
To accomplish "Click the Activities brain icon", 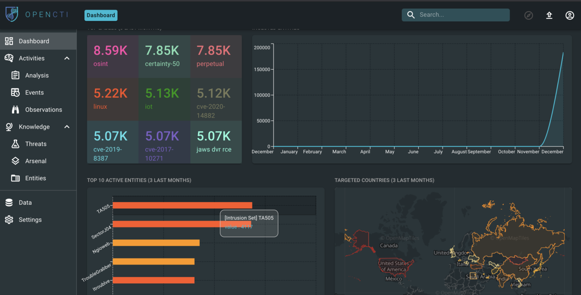I will click(x=9, y=58).
